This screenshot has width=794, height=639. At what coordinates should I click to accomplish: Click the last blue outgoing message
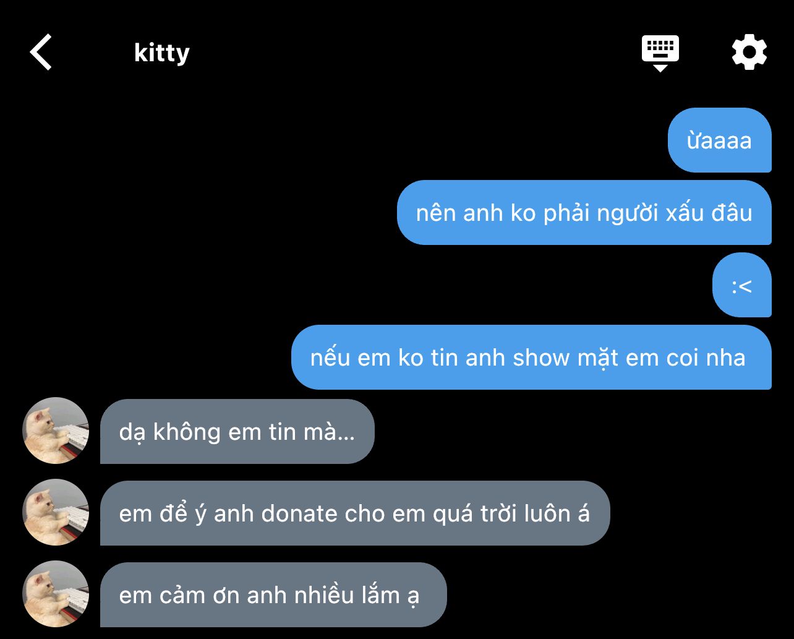click(x=532, y=358)
